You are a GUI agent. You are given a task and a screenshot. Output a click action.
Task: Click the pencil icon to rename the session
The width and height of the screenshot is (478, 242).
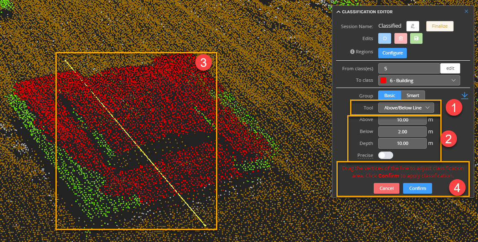click(x=413, y=26)
